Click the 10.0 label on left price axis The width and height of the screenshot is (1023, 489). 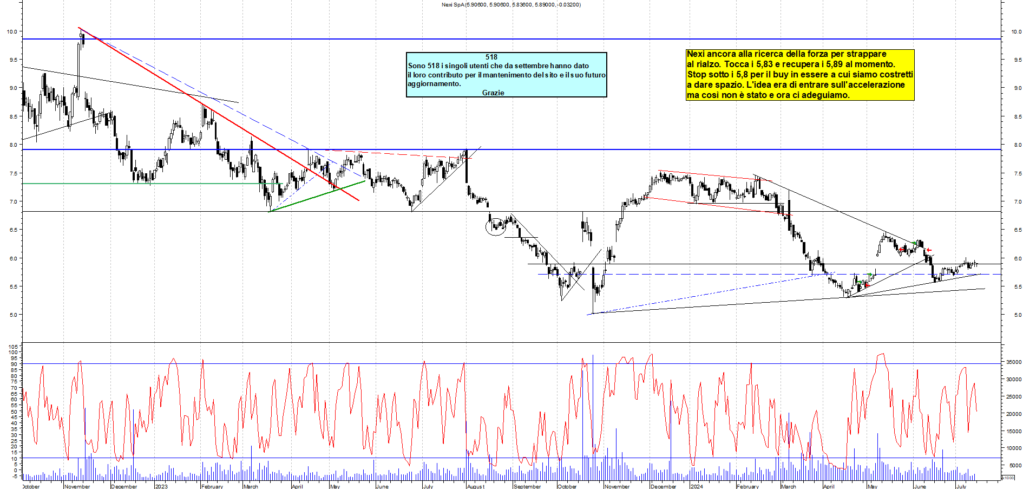tap(12, 31)
